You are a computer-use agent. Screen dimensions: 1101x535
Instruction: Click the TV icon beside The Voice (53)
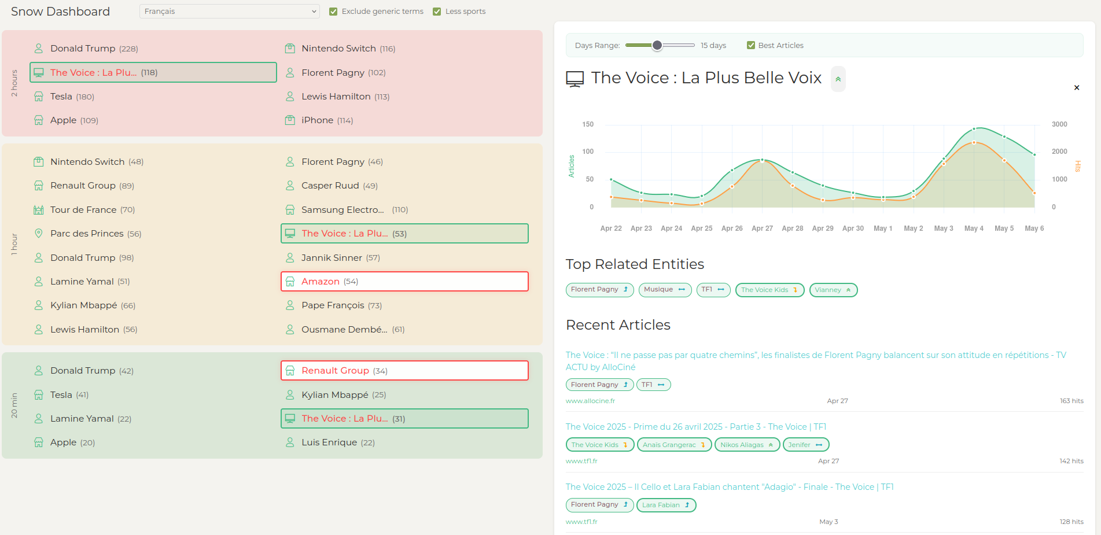click(290, 234)
